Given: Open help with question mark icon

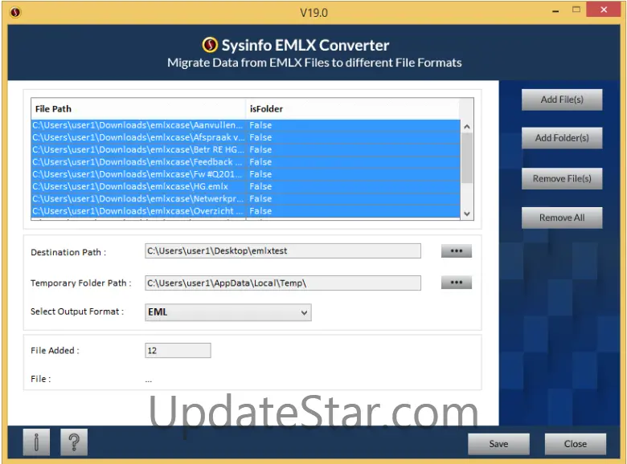Looking at the screenshot, I should (x=73, y=442).
